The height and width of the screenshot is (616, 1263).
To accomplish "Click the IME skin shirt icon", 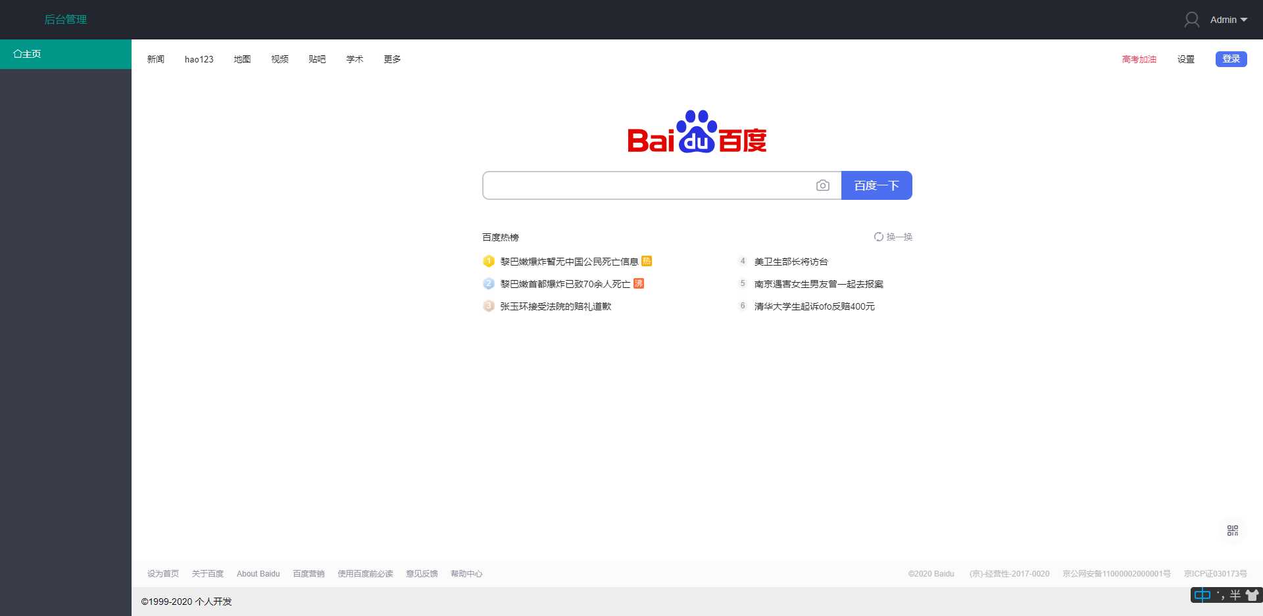I will [x=1252, y=595].
